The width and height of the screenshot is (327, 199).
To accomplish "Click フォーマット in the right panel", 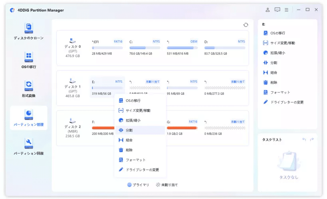I will (277, 92).
